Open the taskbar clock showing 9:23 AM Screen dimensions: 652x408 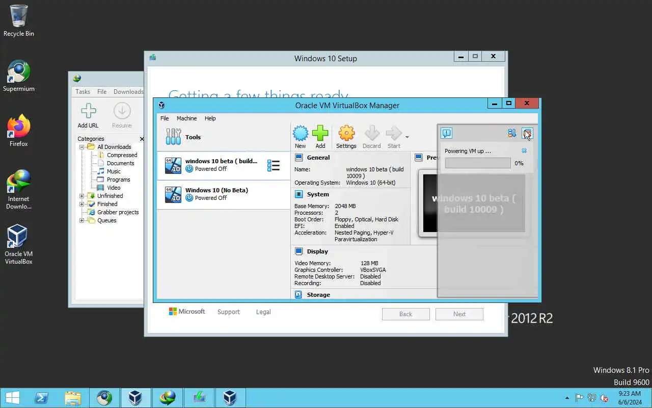[x=630, y=398]
